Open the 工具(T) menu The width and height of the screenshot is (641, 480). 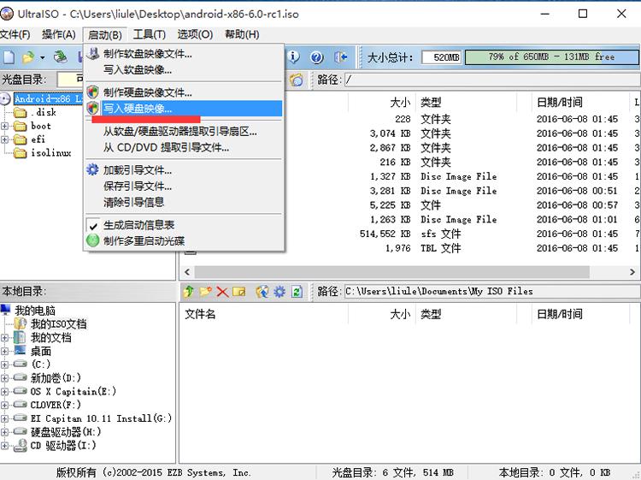150,34
